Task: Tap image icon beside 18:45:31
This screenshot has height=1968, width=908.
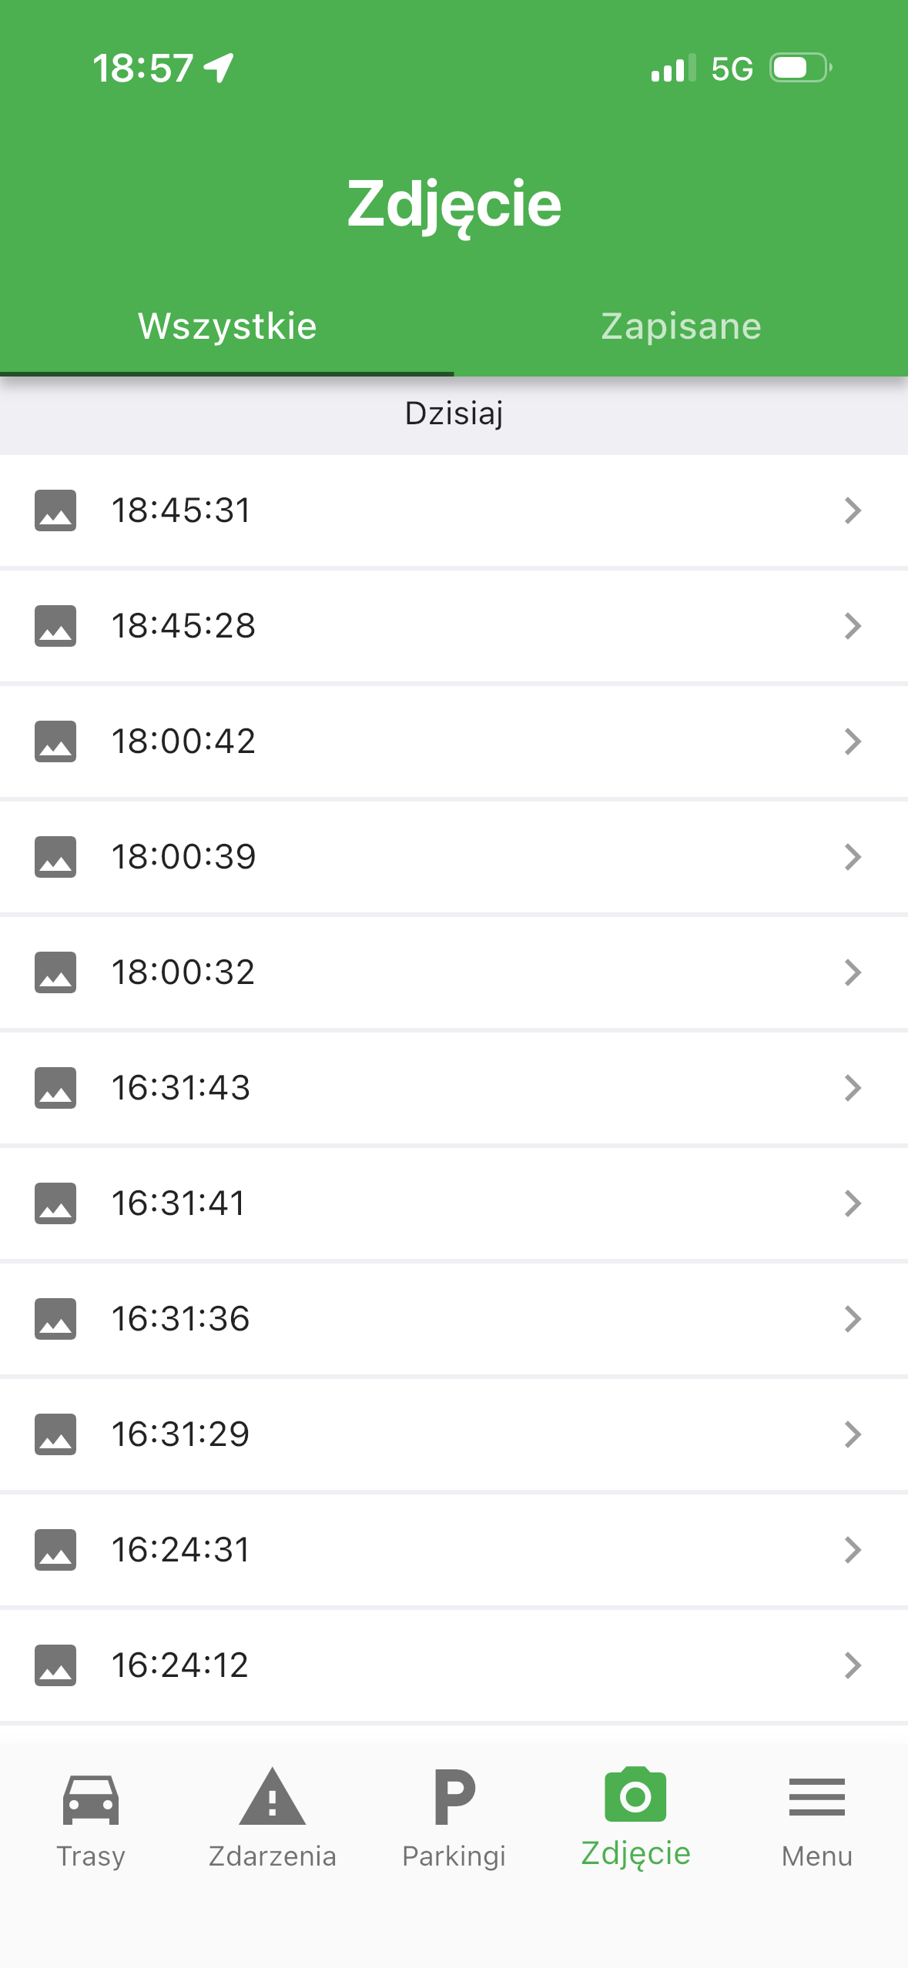Action: click(55, 510)
